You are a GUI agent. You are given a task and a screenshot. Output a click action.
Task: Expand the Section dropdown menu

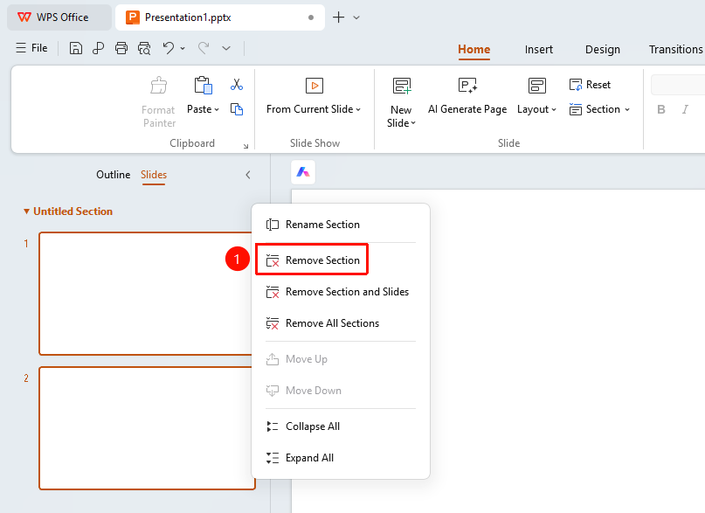coord(627,109)
